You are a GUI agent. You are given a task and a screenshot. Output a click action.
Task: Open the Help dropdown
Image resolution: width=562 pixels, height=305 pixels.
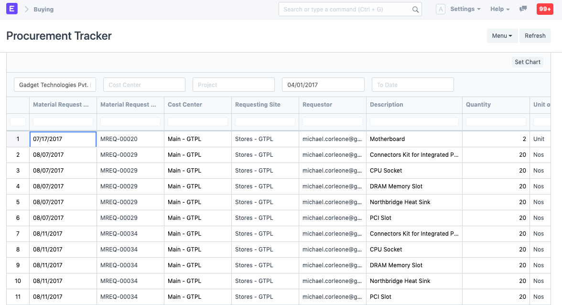coord(498,9)
